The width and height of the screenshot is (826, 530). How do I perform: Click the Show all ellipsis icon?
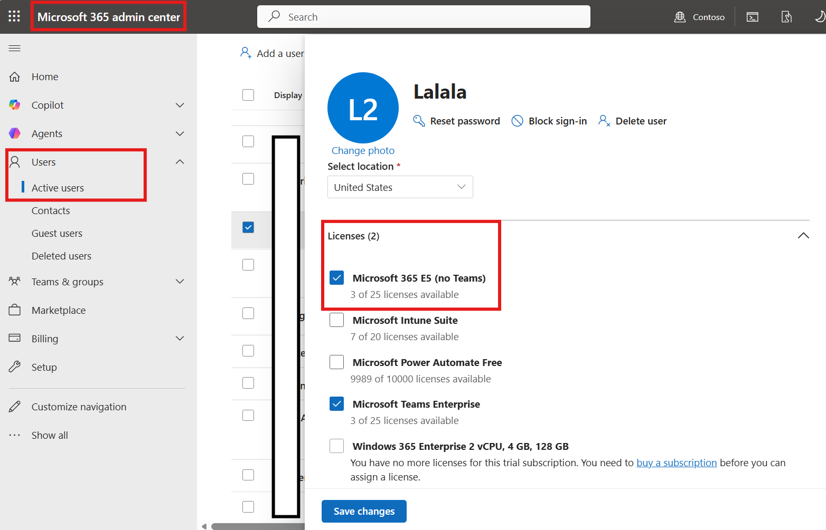tap(15, 435)
